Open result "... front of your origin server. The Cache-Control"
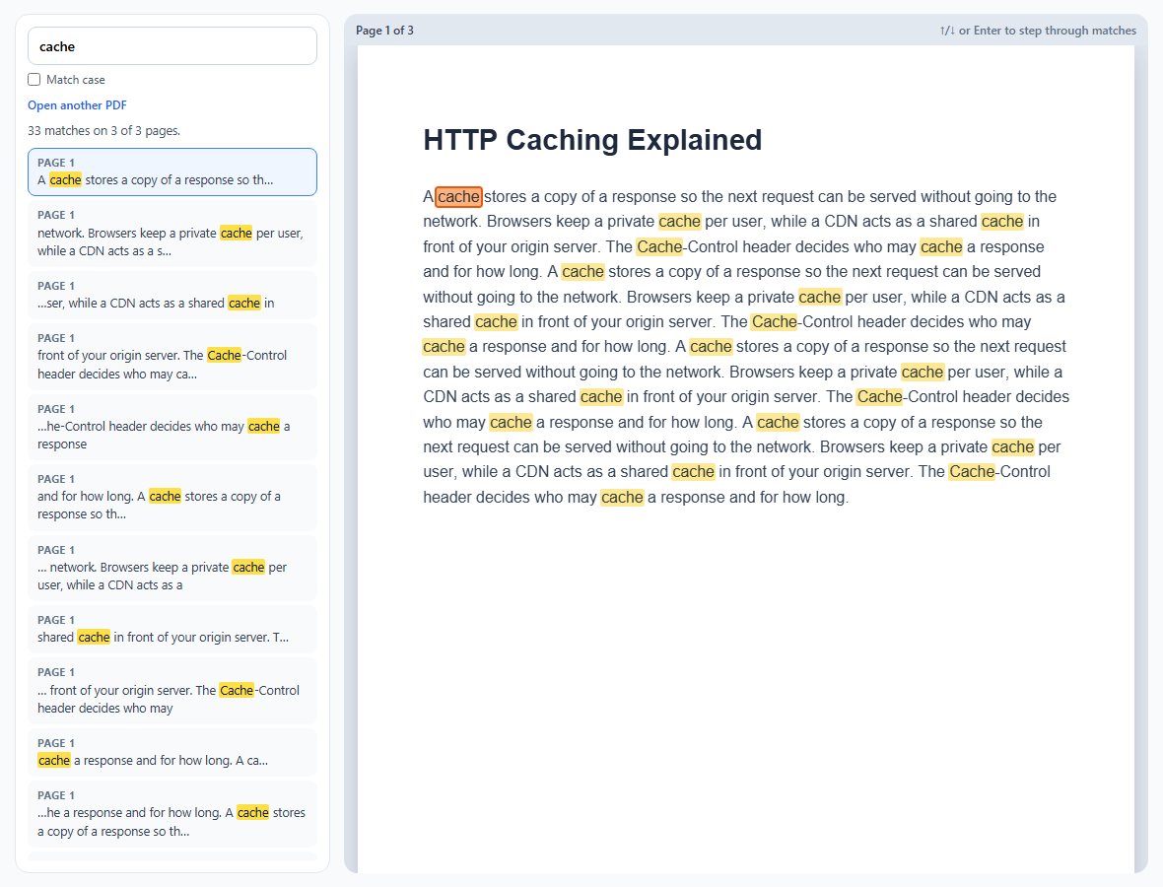1163x887 pixels. point(172,691)
